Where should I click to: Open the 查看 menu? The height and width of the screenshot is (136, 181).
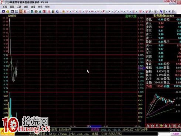tap(33, 7)
